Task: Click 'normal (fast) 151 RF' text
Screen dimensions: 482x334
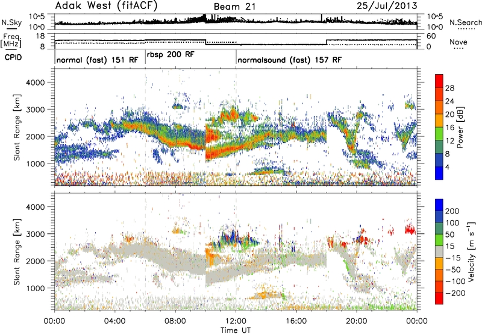Action: click(98, 60)
